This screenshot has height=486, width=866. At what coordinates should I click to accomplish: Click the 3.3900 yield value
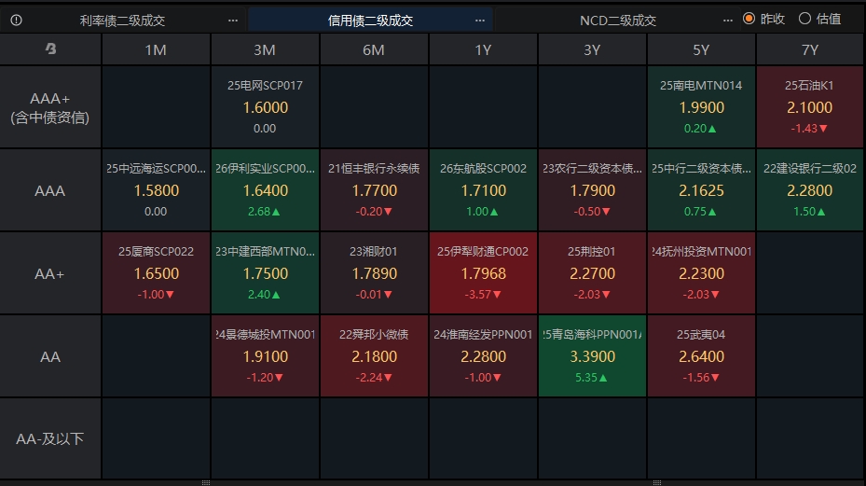(593, 356)
